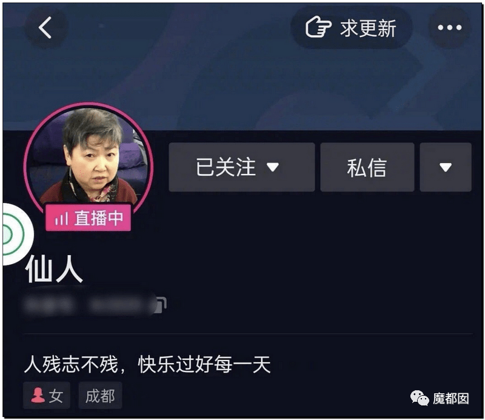485x420 pixels.
Task: Toggle the 已关注 follow status button
Action: point(241,167)
